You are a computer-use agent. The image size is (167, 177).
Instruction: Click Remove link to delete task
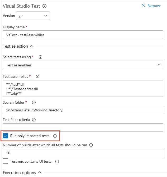click(x=151, y=6)
